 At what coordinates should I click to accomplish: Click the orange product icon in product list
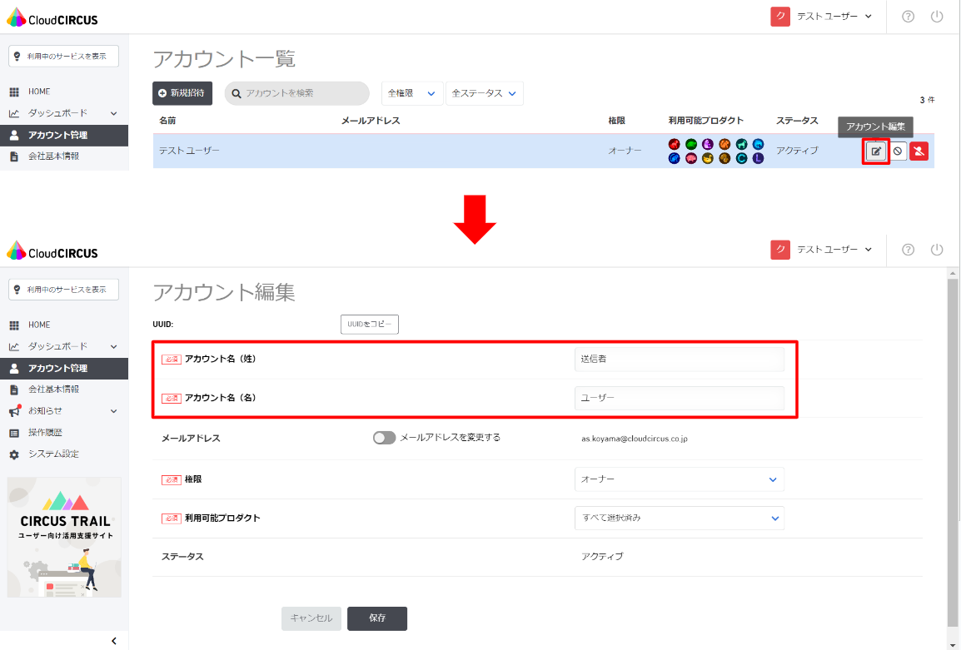(x=724, y=145)
